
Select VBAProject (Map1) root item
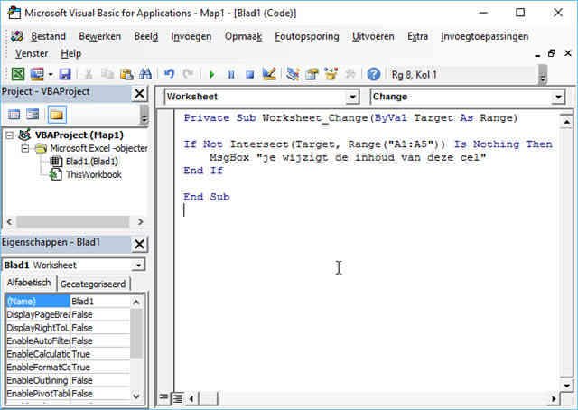click(x=79, y=135)
